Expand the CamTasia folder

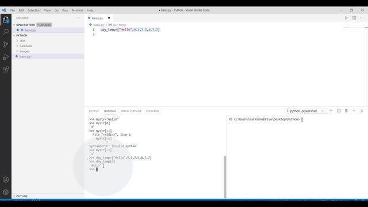pyautogui.click(x=26, y=46)
